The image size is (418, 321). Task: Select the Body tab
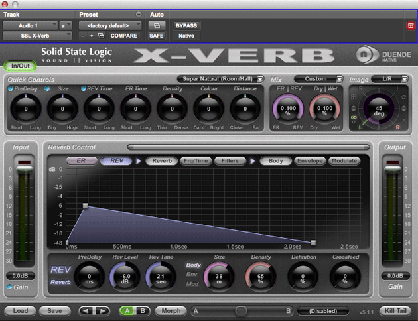click(275, 161)
